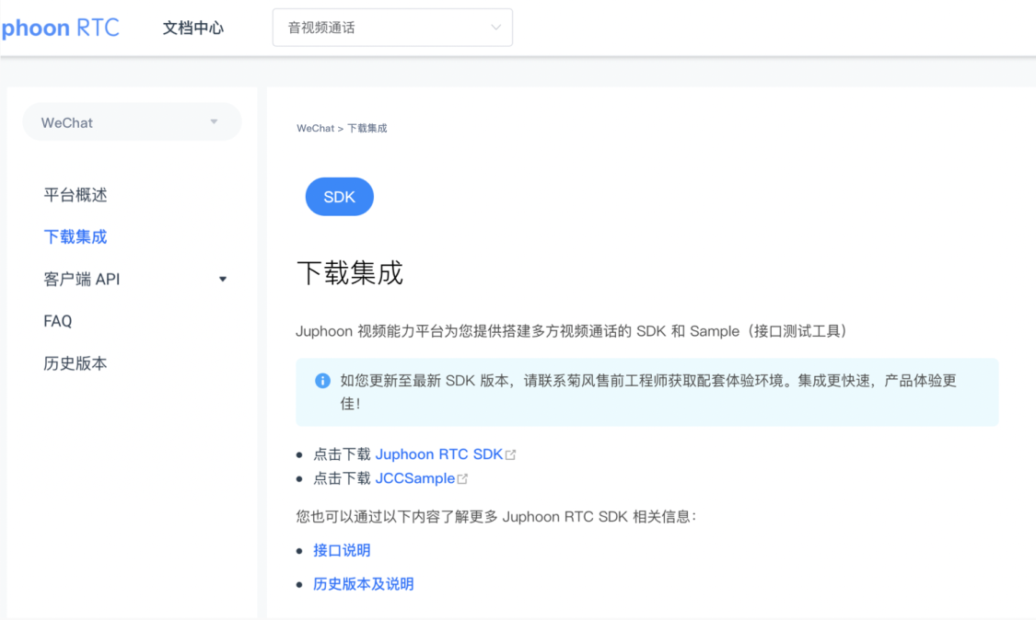1036x620 pixels.
Task: Click 下载集成 breadcrumb text
Action: coord(367,128)
